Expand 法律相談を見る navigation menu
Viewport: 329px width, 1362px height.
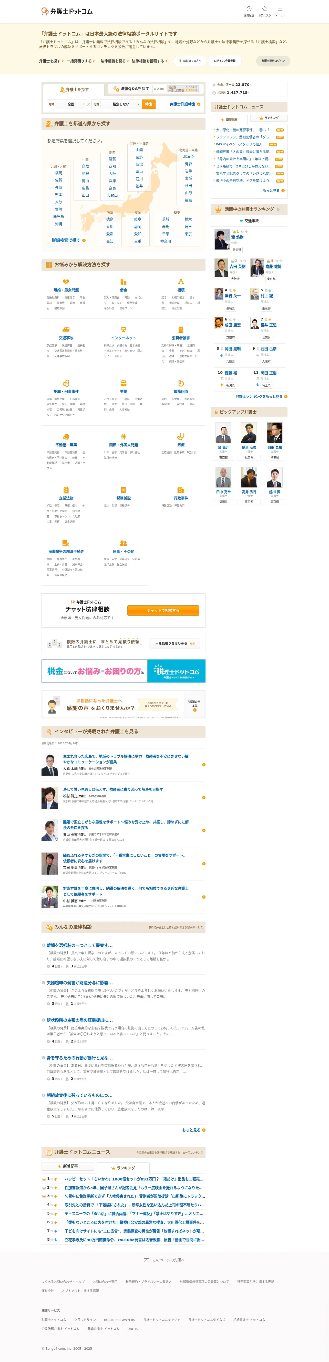coord(115,61)
